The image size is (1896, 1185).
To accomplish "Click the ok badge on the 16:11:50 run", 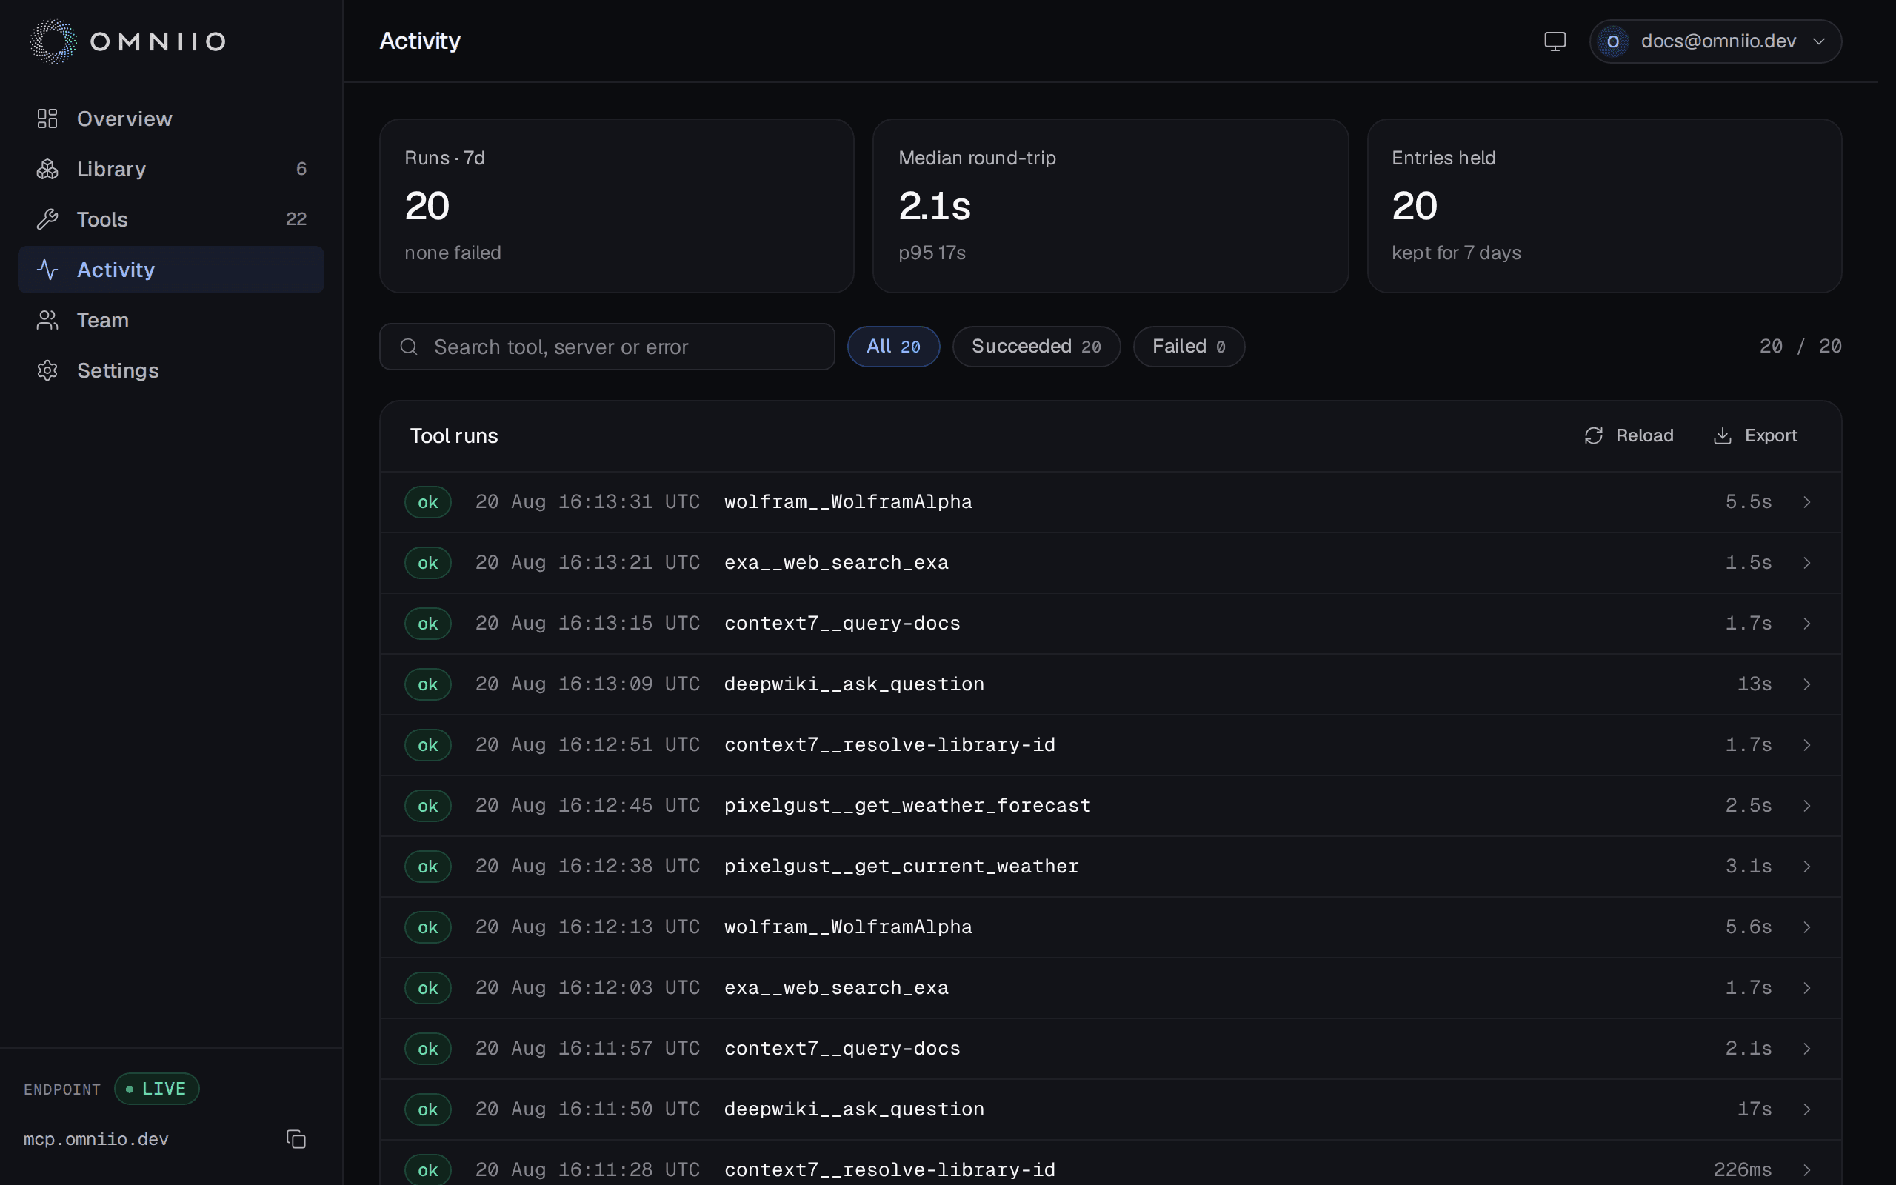I will pos(428,1109).
